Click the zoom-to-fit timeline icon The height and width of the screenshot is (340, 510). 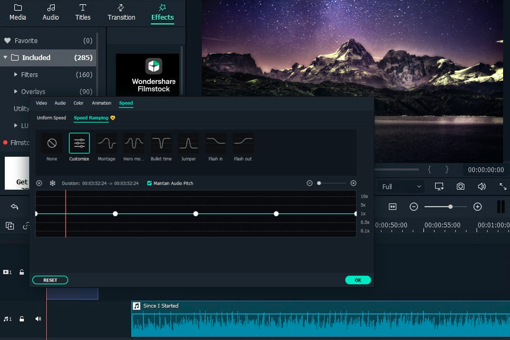[393, 207]
